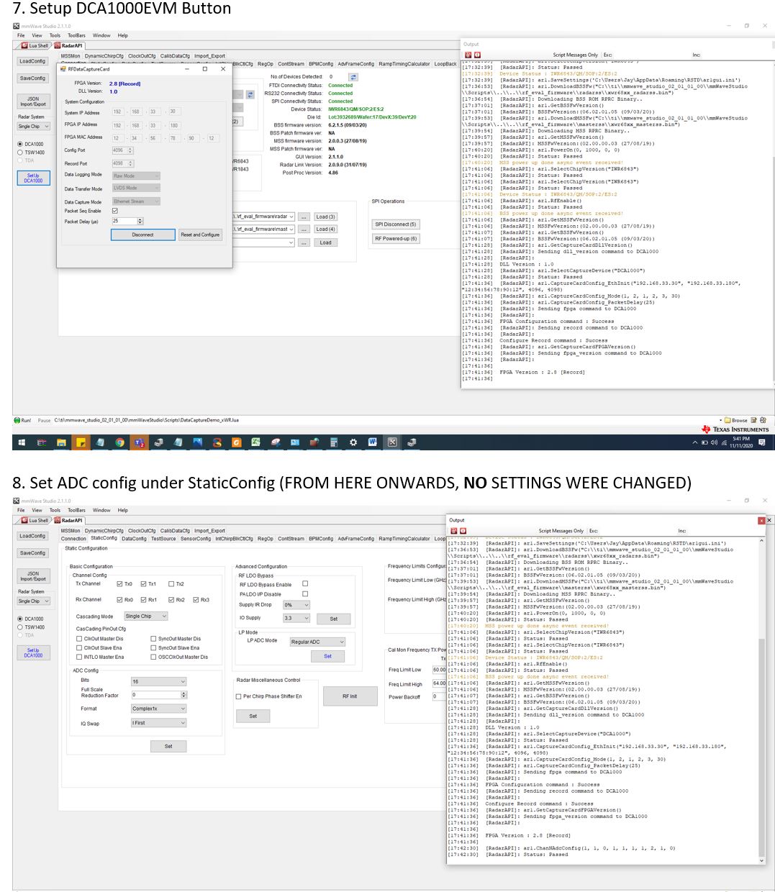Uncheck the Rx3 channel checkbox
Screen dimensions: 775x892
tap(196, 599)
